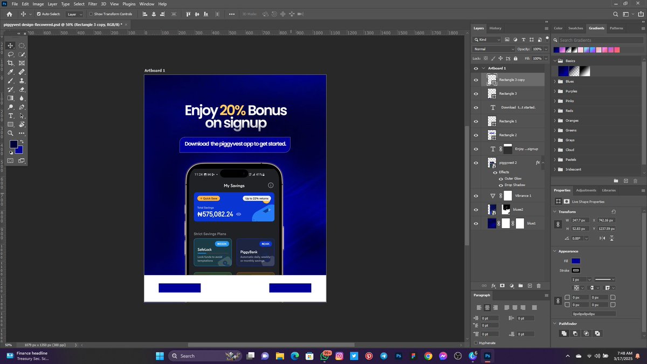
Task: Collapse the Transform section in Properties
Action: pos(555,211)
